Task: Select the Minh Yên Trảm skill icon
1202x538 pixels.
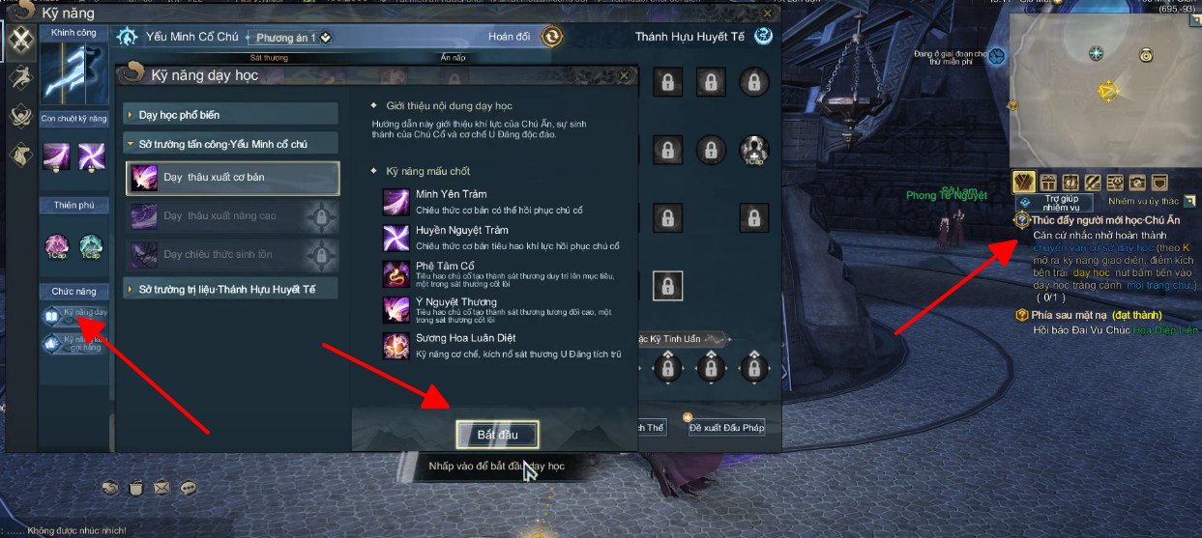Action: tap(396, 201)
